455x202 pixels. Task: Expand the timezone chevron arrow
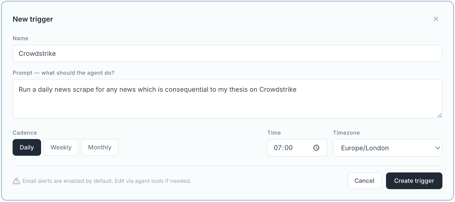pyautogui.click(x=437, y=148)
